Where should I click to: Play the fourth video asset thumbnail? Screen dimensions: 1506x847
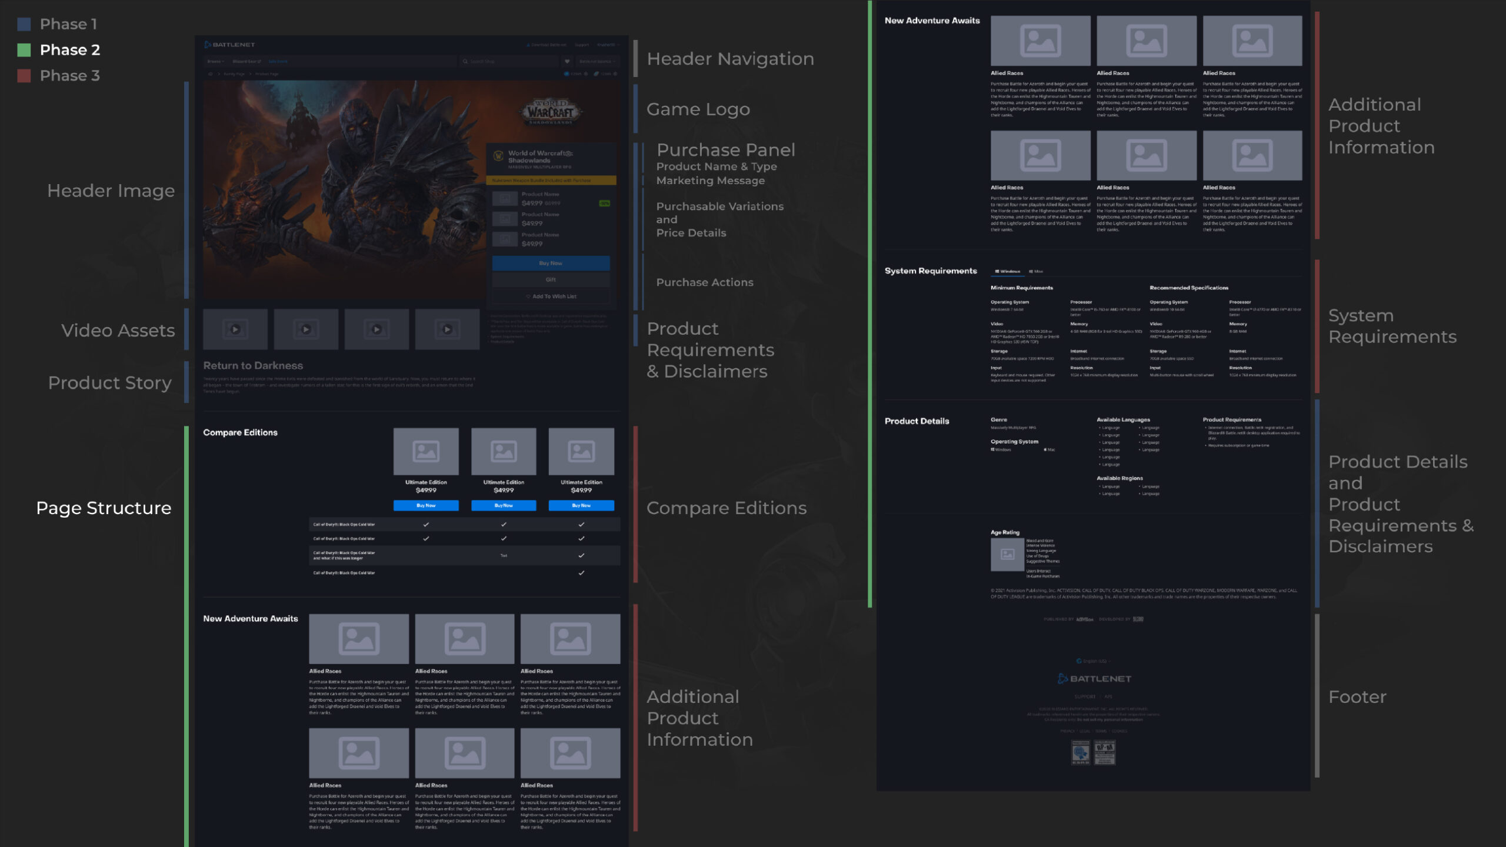(447, 329)
